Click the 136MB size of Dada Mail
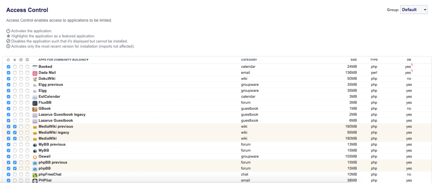This screenshot has height=183, width=432. click(x=351, y=73)
